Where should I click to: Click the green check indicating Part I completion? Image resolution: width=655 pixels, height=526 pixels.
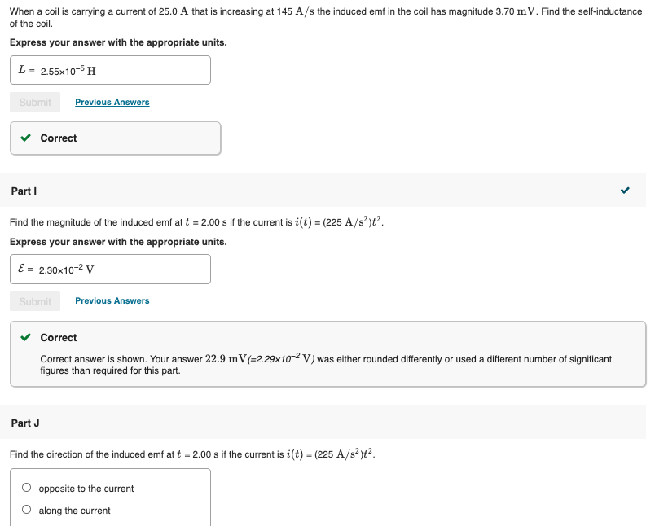[x=624, y=190]
